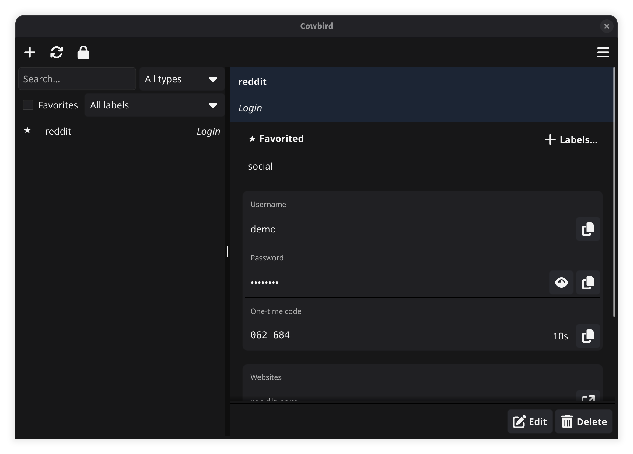Copy the one-time code

pos(588,336)
